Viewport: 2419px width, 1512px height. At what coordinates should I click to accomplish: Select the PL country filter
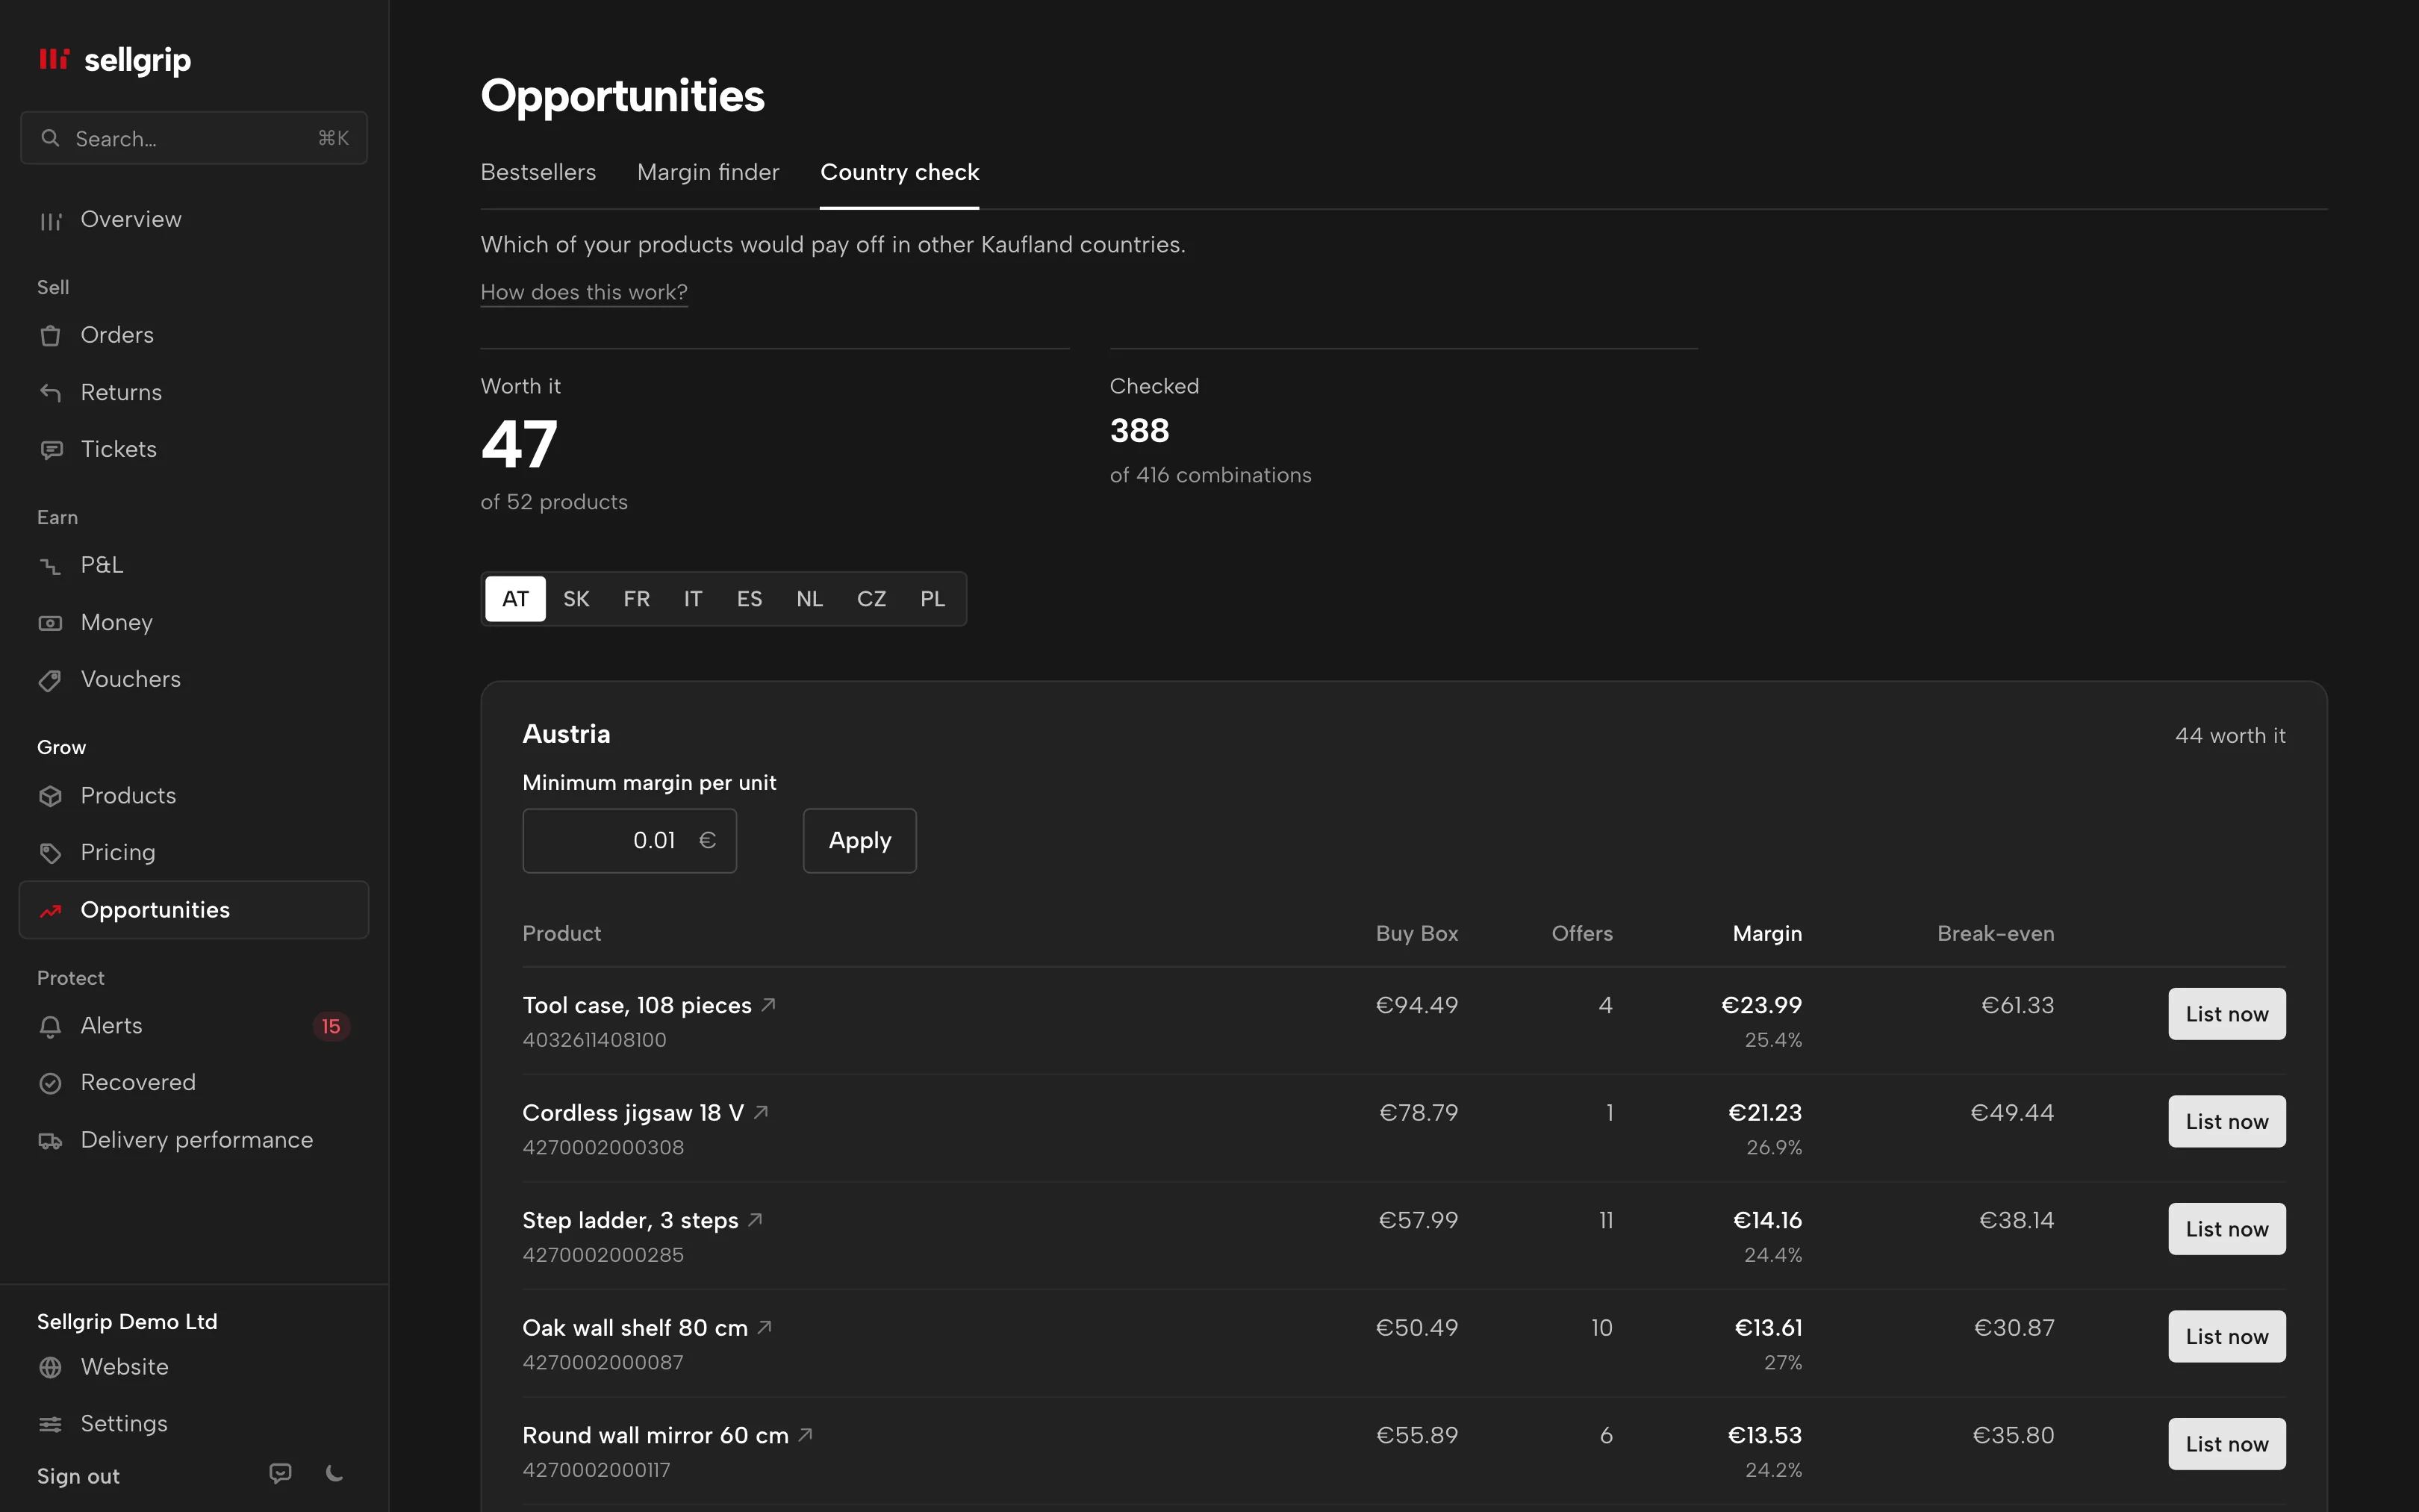point(932,599)
